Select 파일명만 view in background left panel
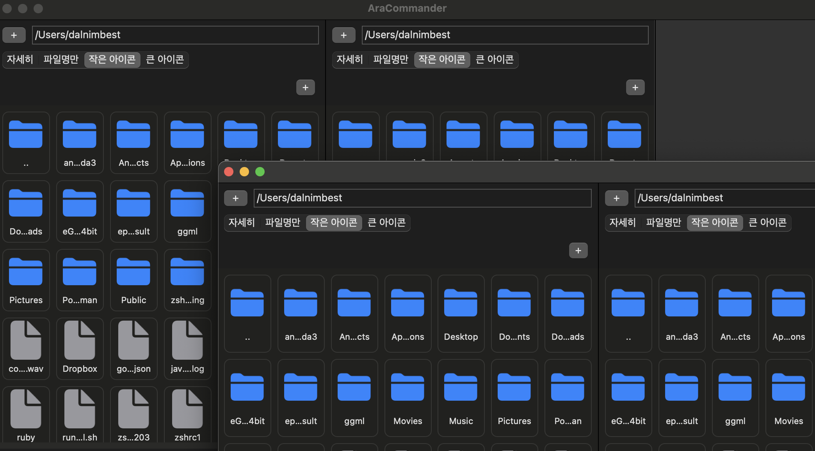The image size is (815, 451). point(61,59)
